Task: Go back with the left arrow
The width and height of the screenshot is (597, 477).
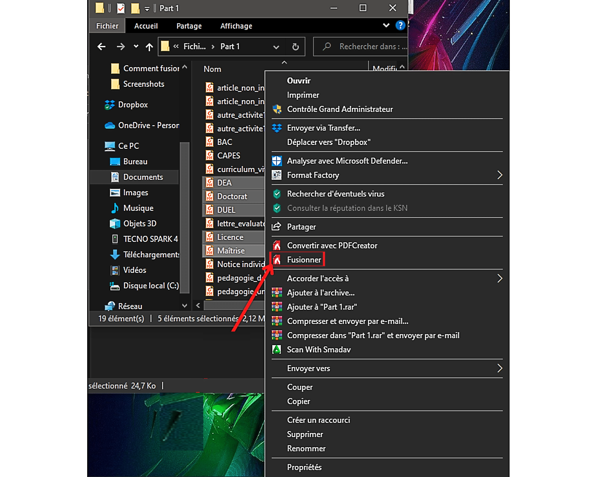Action: pyautogui.click(x=101, y=47)
